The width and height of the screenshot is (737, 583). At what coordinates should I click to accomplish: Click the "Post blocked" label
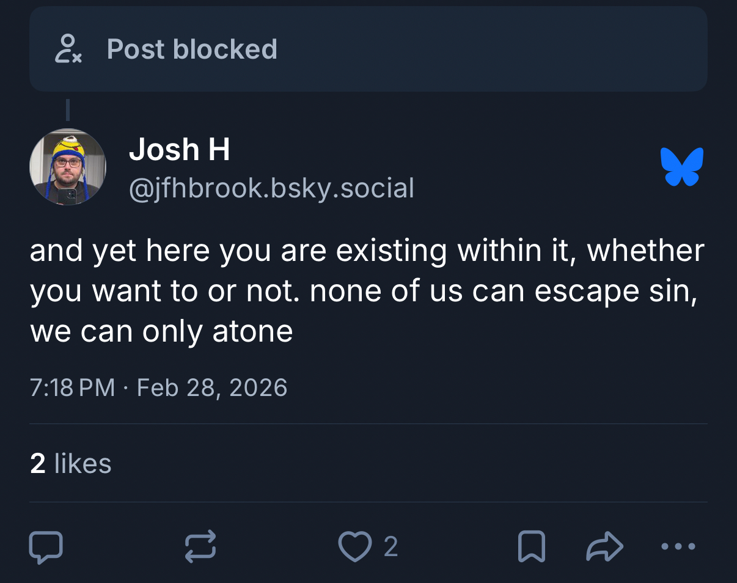click(192, 49)
